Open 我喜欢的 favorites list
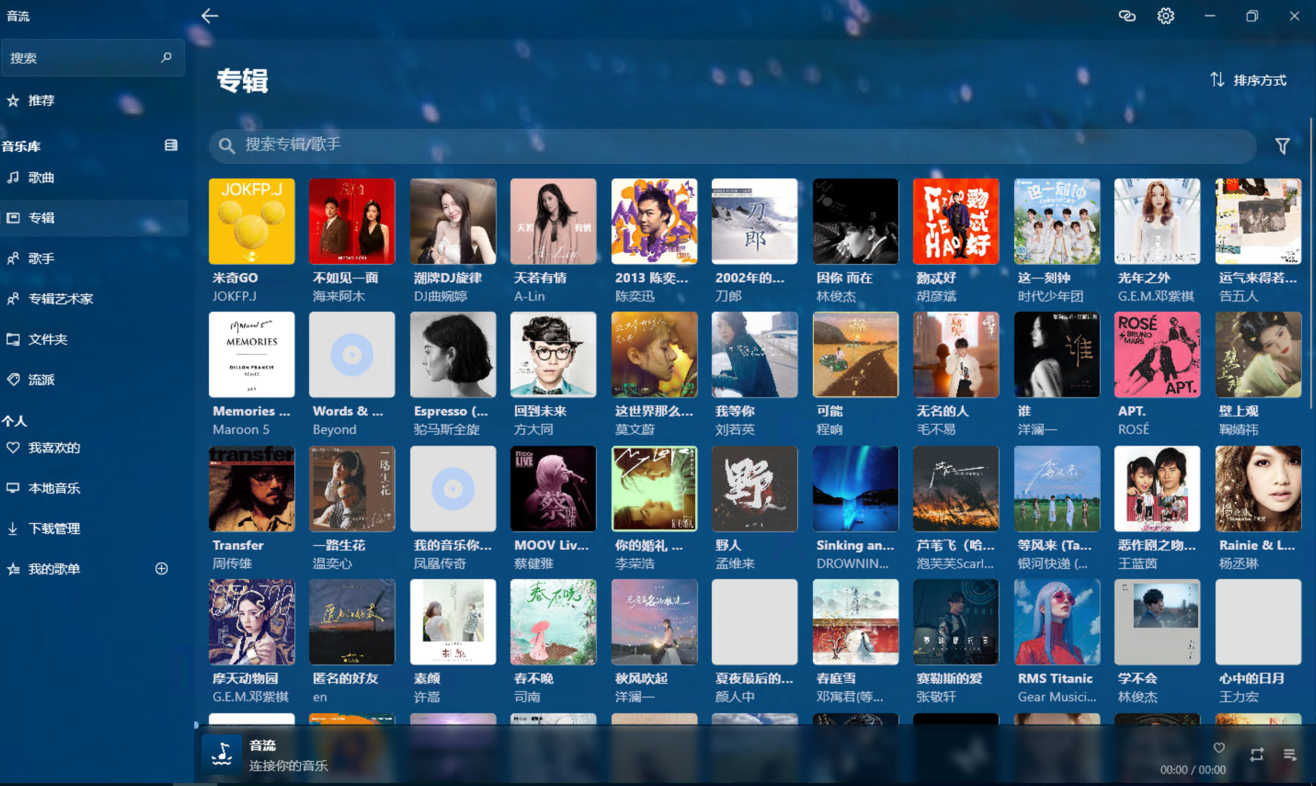1316x786 pixels. [x=94, y=448]
